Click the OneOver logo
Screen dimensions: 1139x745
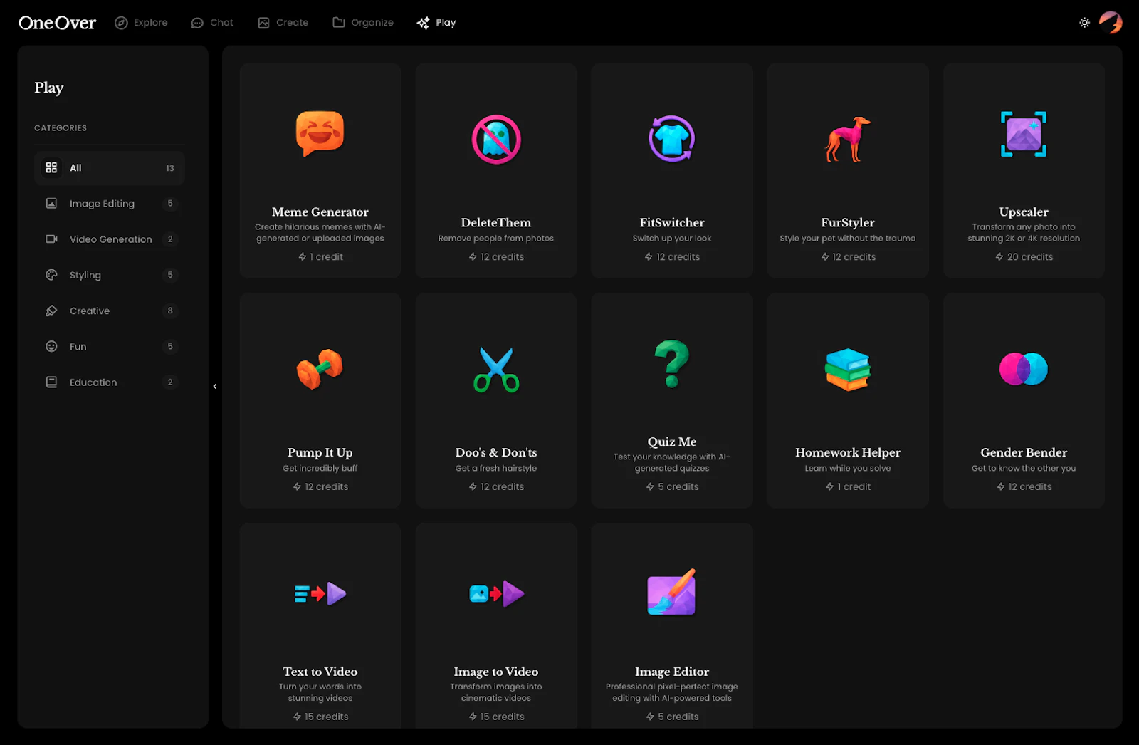point(57,23)
